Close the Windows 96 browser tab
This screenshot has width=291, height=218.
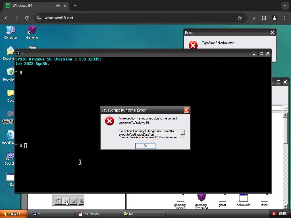coord(65,6)
